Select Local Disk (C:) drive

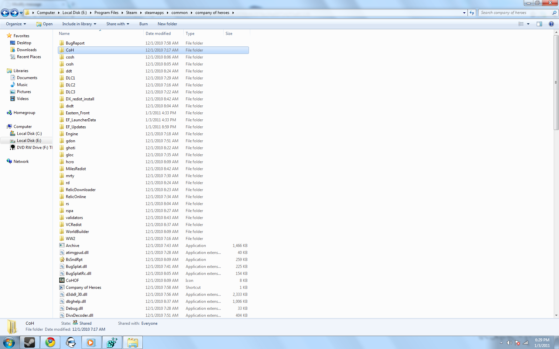coord(29,134)
